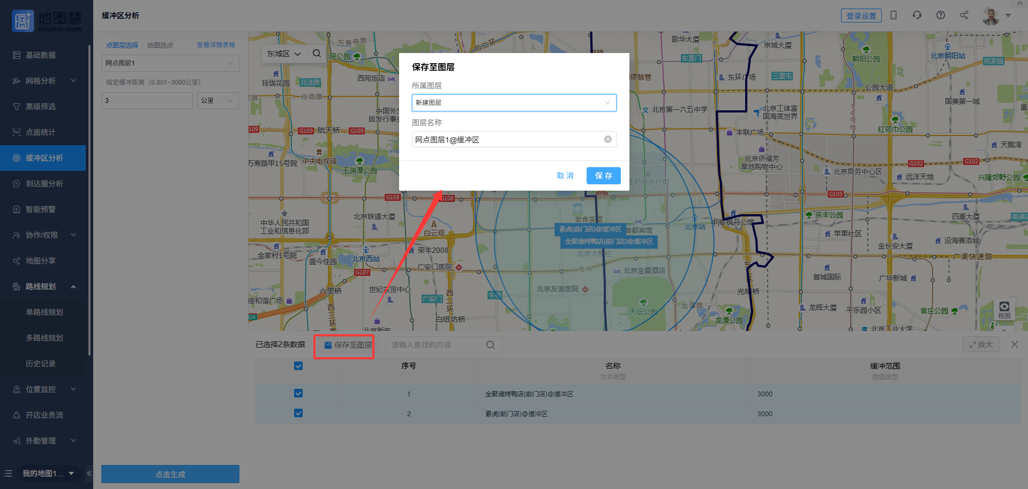Switch to the 地图选点 tab
The image size is (1028, 489).
[x=160, y=46]
